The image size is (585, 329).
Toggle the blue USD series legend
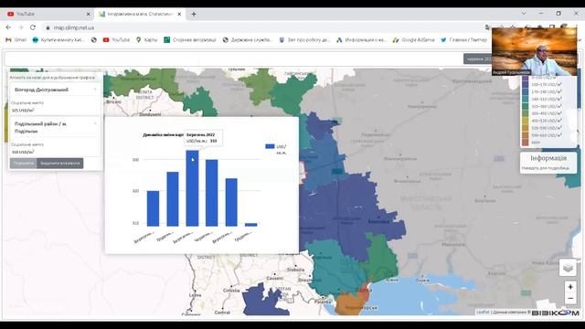(276, 149)
